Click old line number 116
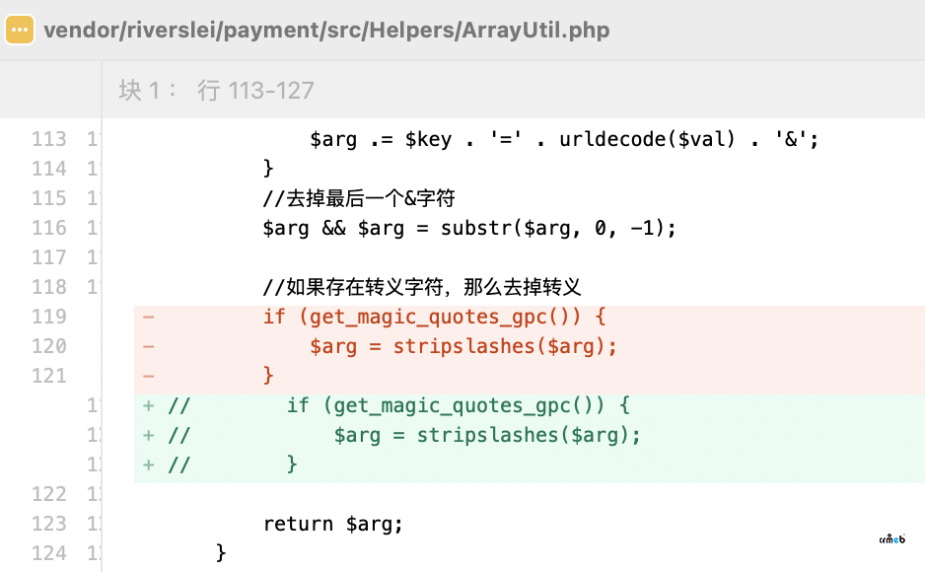The image size is (925, 572). coord(49,228)
